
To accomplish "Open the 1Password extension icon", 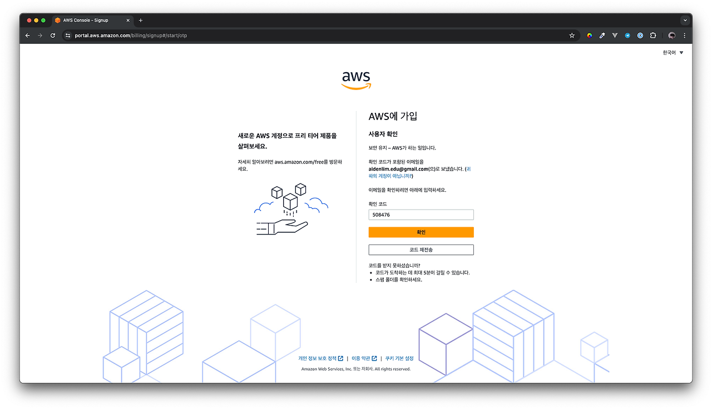I will [640, 36].
